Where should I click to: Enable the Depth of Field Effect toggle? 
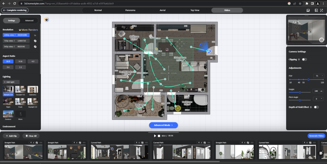click(316, 107)
